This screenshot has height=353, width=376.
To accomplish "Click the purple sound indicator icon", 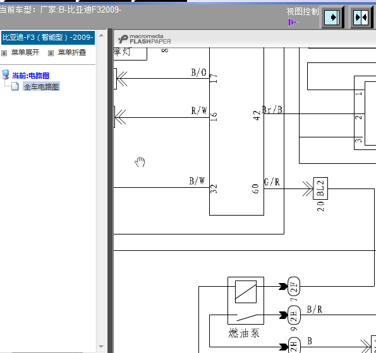I will [293, 22].
